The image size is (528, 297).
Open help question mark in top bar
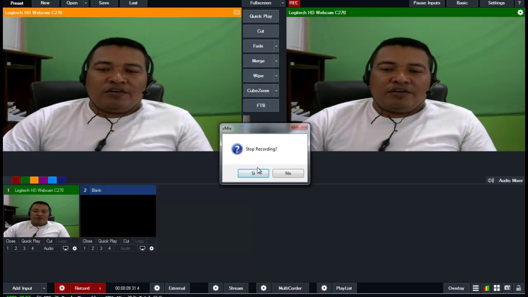pyautogui.click(x=519, y=3)
